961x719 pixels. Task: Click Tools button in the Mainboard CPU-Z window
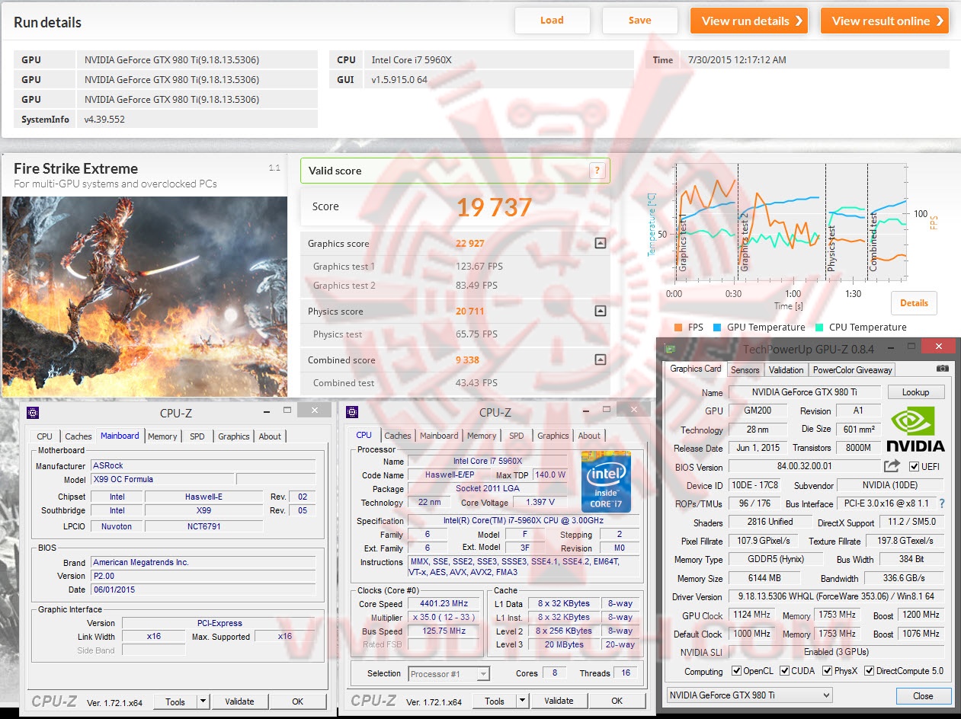click(x=175, y=701)
